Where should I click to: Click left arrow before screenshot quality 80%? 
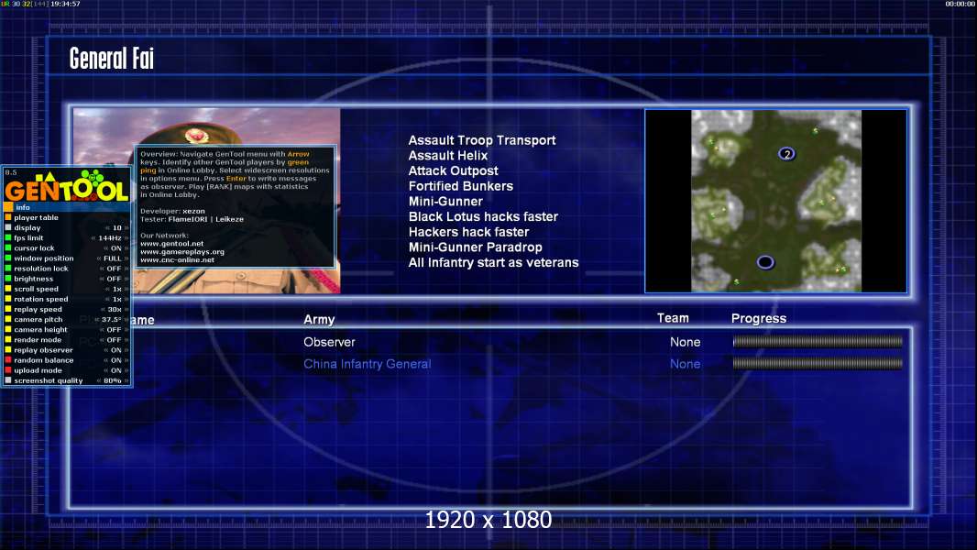point(99,380)
